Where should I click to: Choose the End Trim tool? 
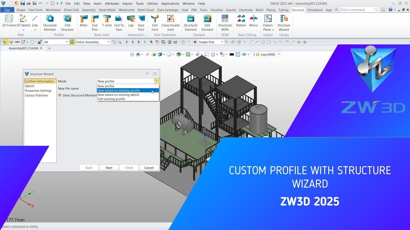point(95,23)
